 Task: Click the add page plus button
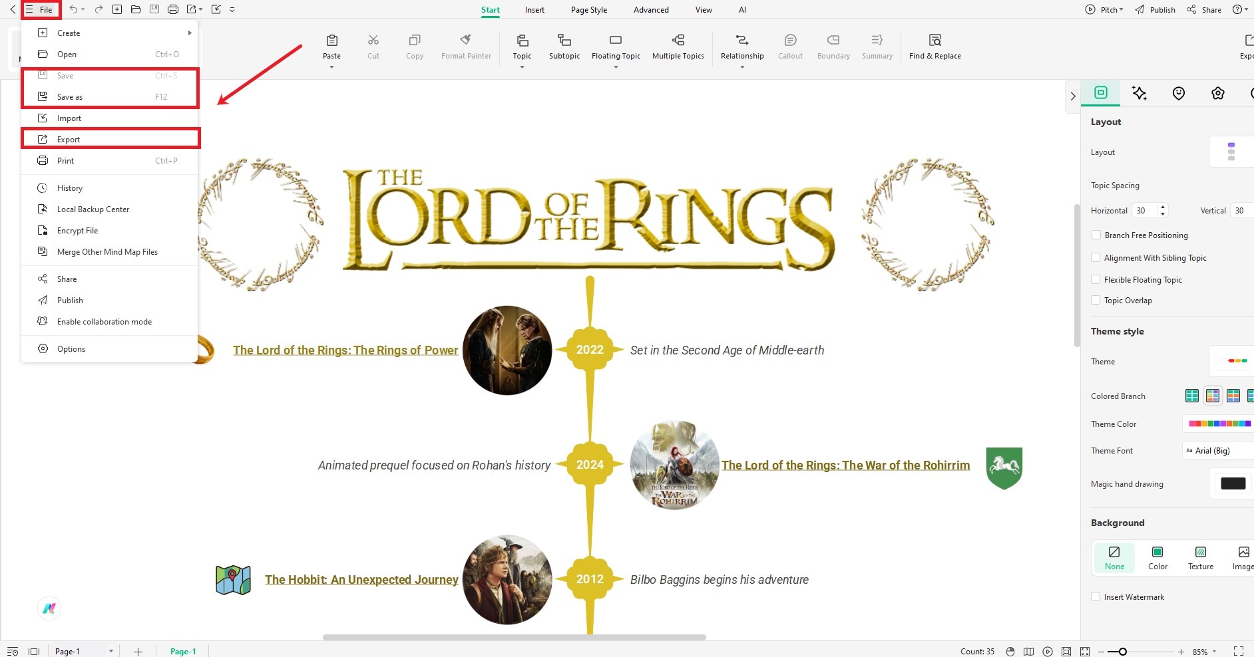138,652
